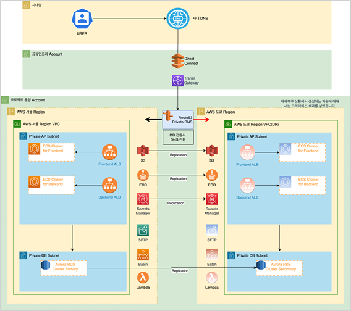Screen dimensions: 351x311
Task: Click the AWS 서울 Region VPC label
Action: click(41, 124)
